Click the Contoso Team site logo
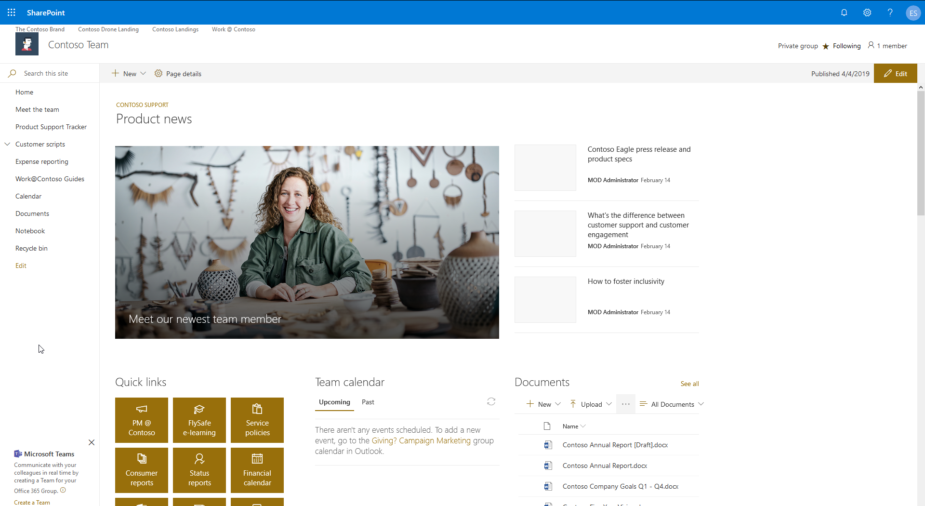Screen dimensions: 925x506 (x=27, y=44)
